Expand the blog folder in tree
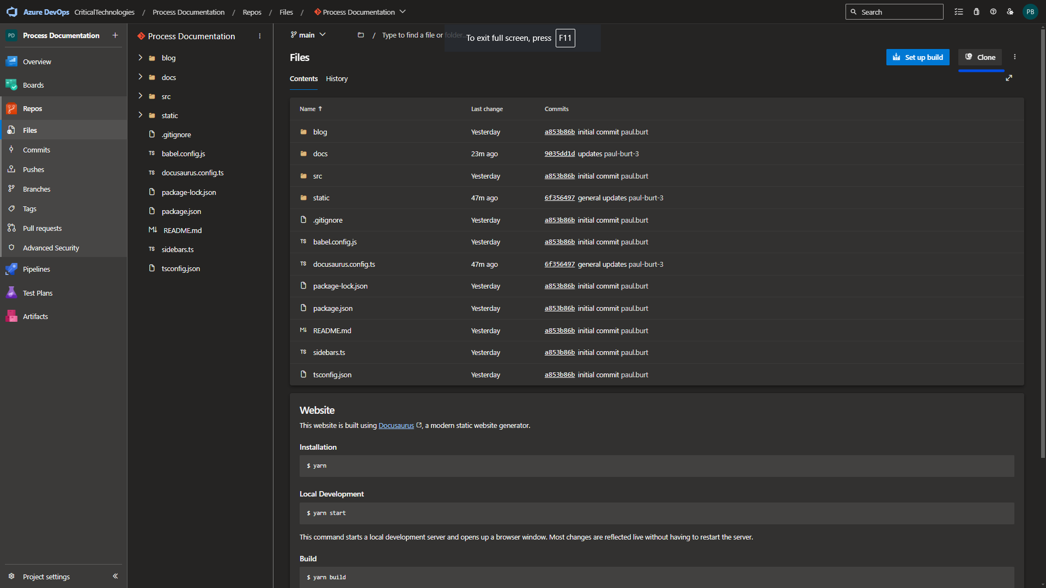1046x588 pixels. click(x=141, y=58)
